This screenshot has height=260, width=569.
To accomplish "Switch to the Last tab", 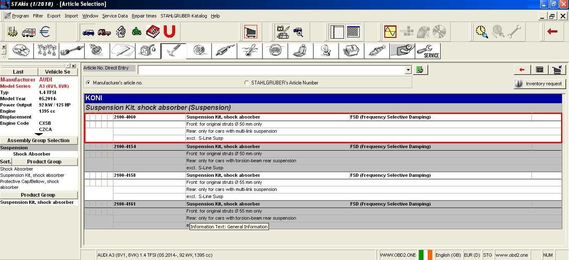I will tap(18, 72).
